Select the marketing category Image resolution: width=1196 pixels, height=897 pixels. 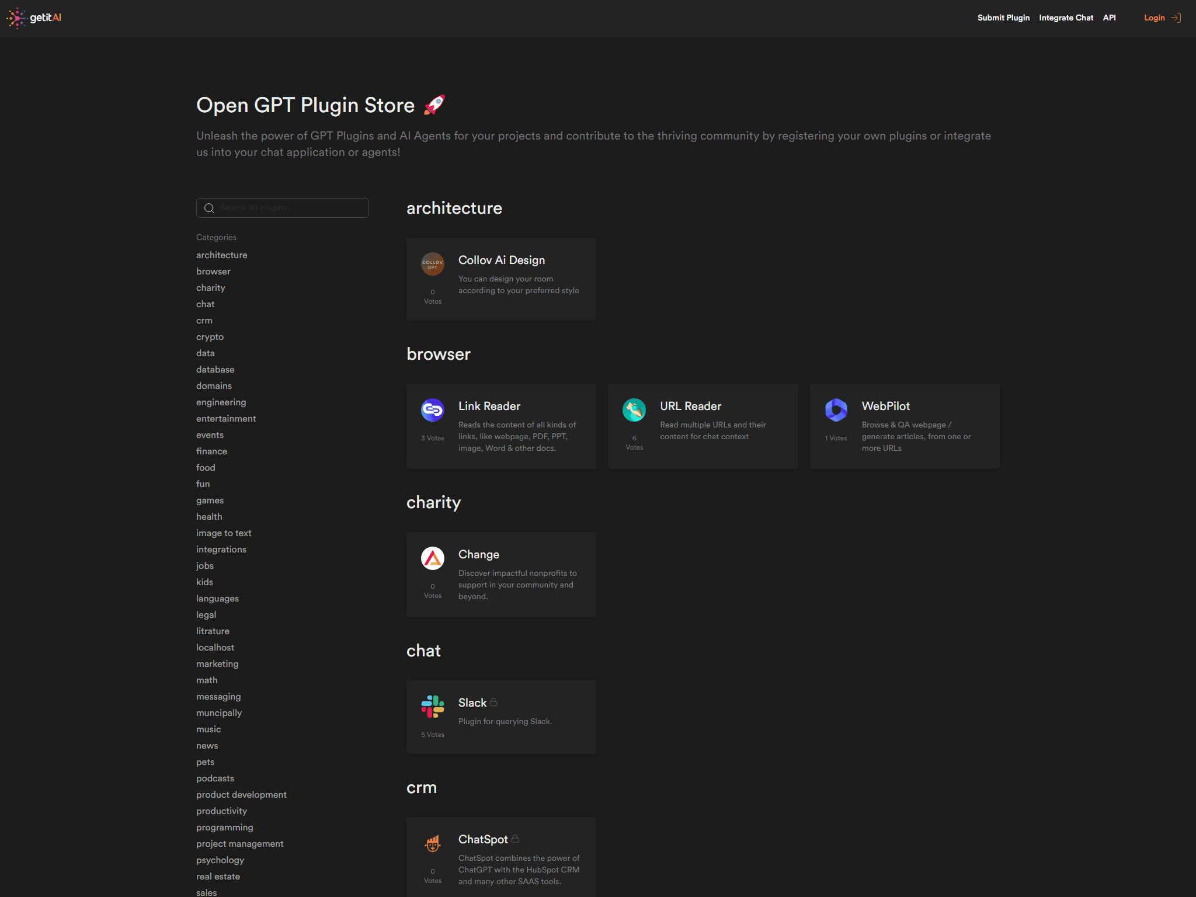tap(217, 664)
